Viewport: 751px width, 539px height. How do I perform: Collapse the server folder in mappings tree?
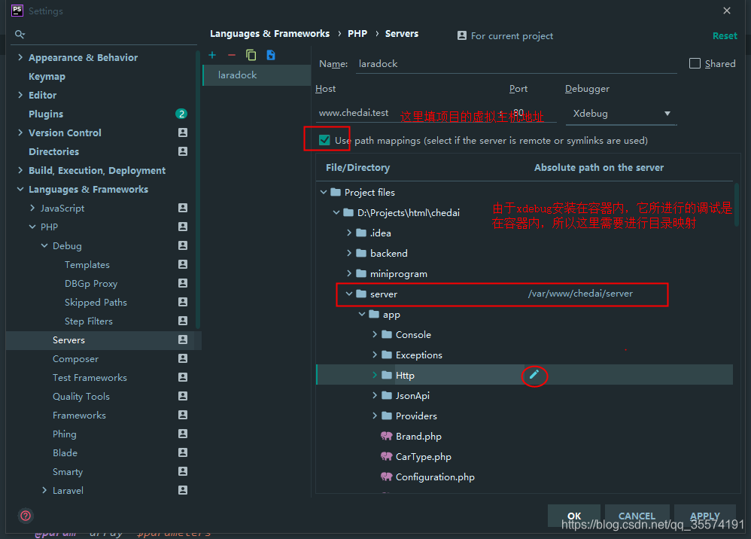pos(349,294)
